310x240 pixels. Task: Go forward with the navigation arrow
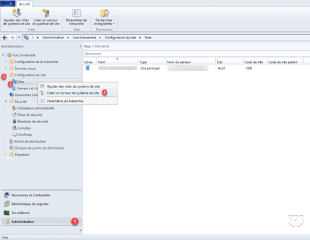[13, 37]
